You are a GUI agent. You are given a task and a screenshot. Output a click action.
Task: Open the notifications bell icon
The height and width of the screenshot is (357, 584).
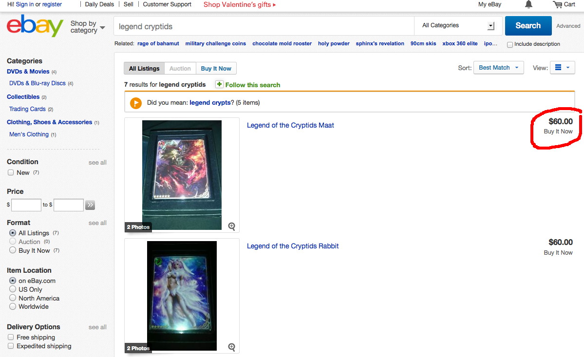click(528, 4)
